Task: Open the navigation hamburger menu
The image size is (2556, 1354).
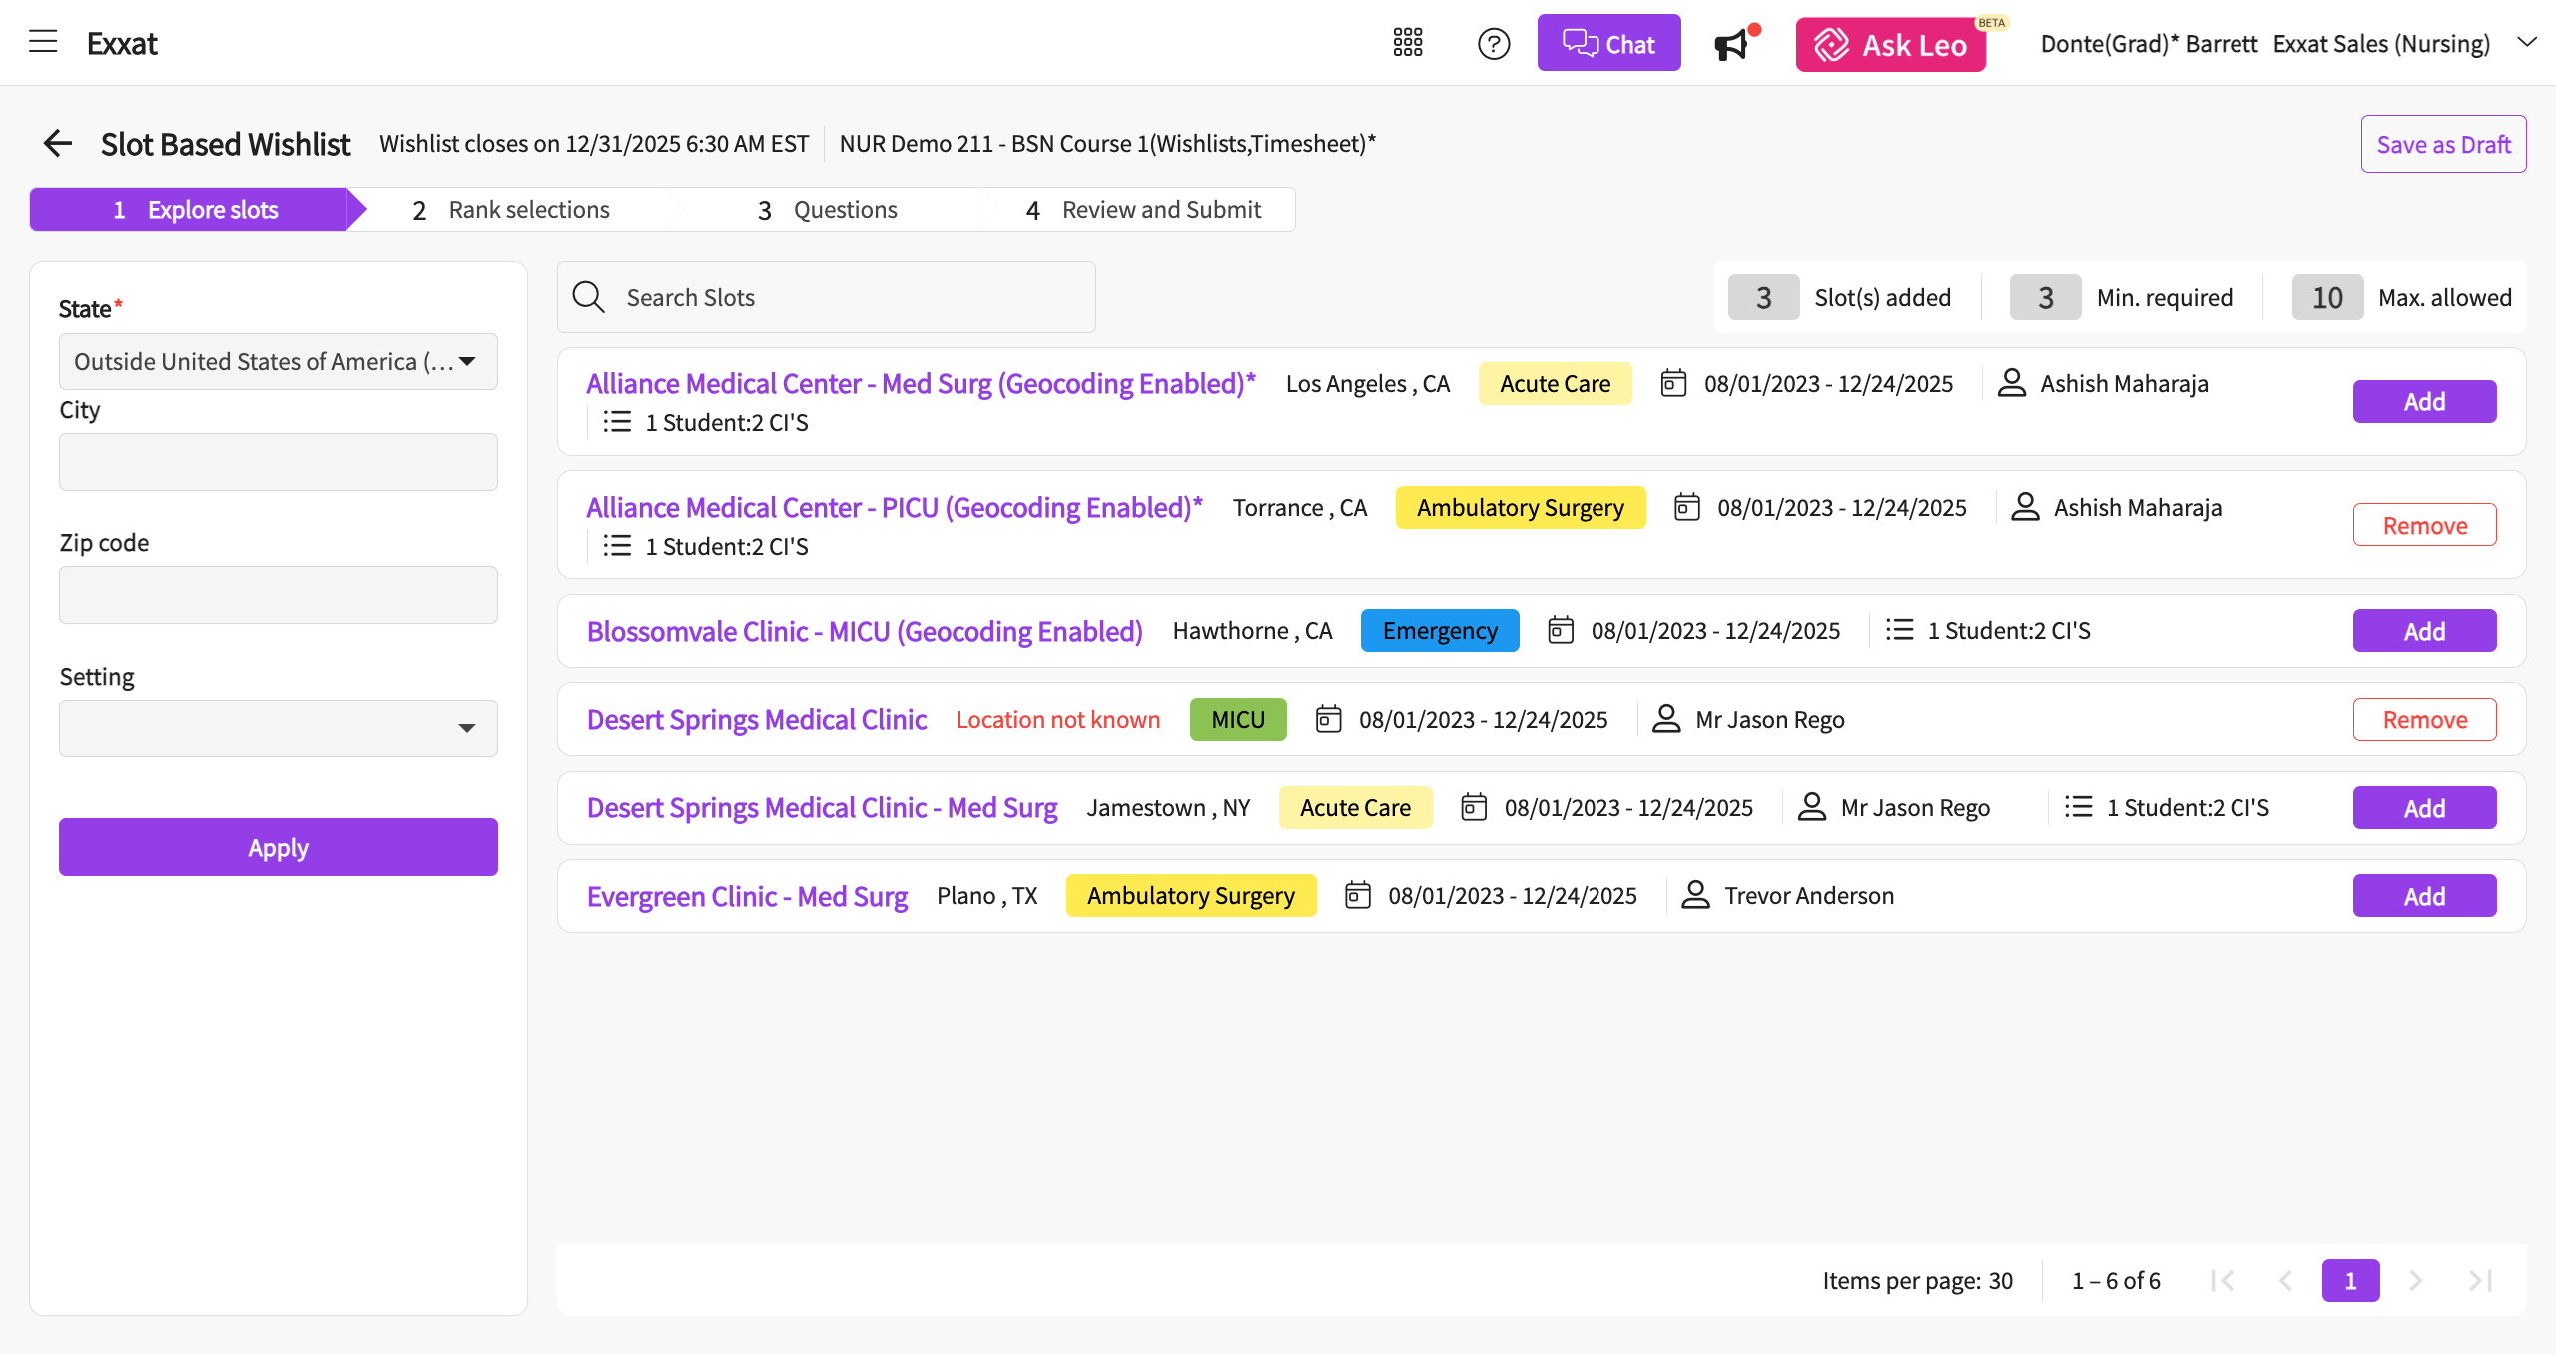Action: click(42, 42)
